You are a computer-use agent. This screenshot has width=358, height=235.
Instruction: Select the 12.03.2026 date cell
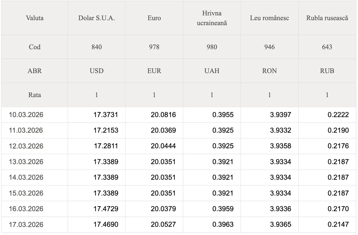[26, 146]
